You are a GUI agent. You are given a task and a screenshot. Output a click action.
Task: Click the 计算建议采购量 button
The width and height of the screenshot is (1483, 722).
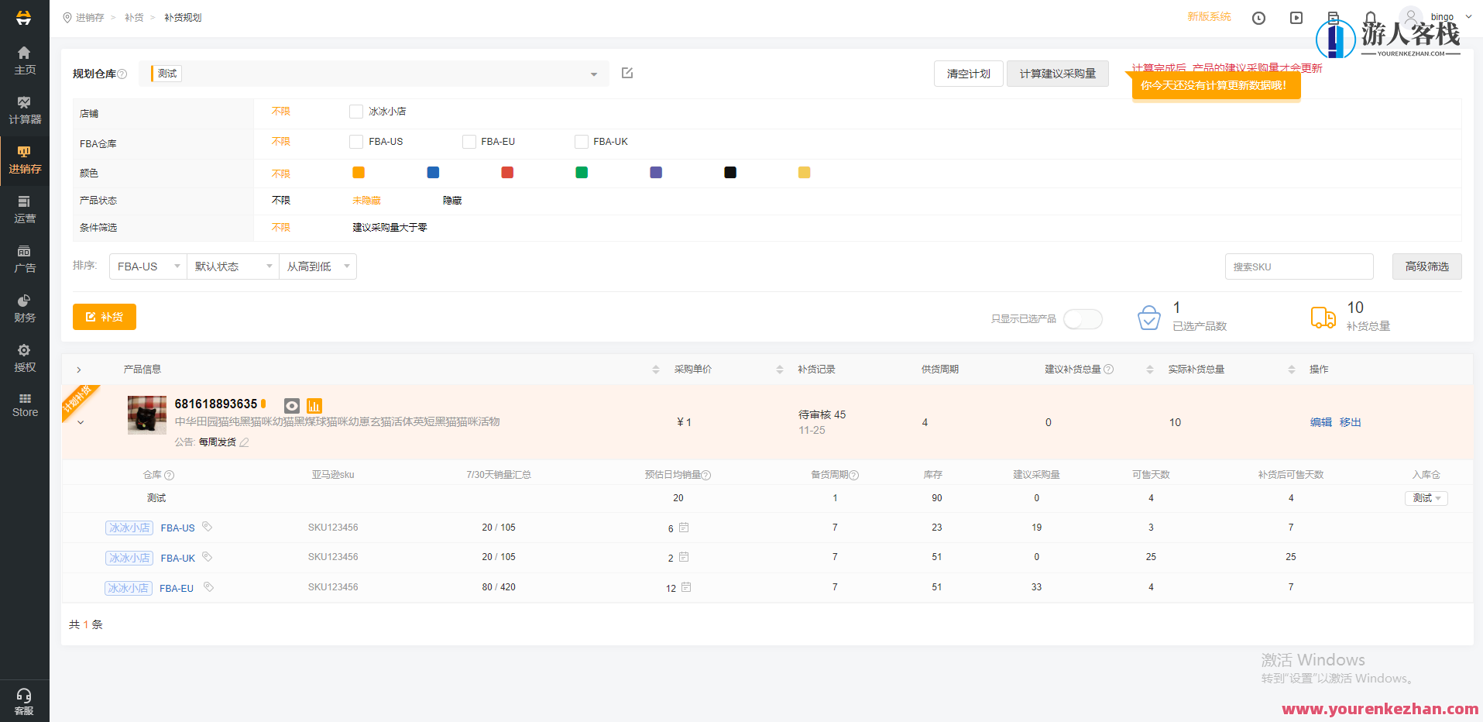(1057, 73)
